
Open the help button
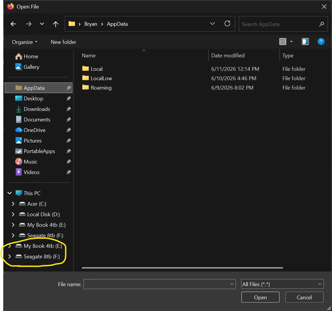(x=321, y=42)
